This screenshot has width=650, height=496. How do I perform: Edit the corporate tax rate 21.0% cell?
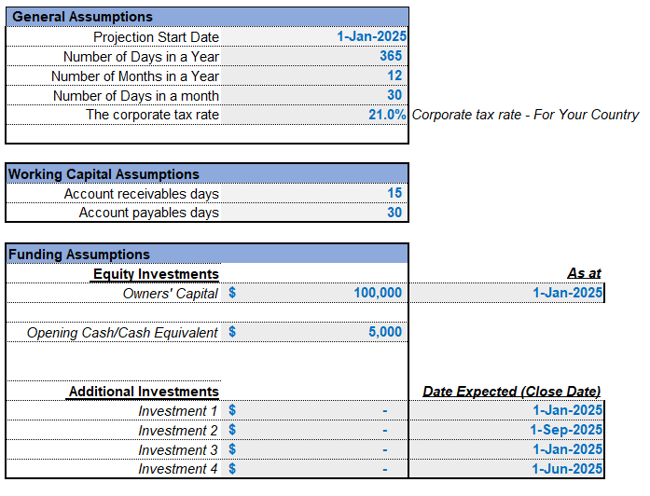pos(314,115)
